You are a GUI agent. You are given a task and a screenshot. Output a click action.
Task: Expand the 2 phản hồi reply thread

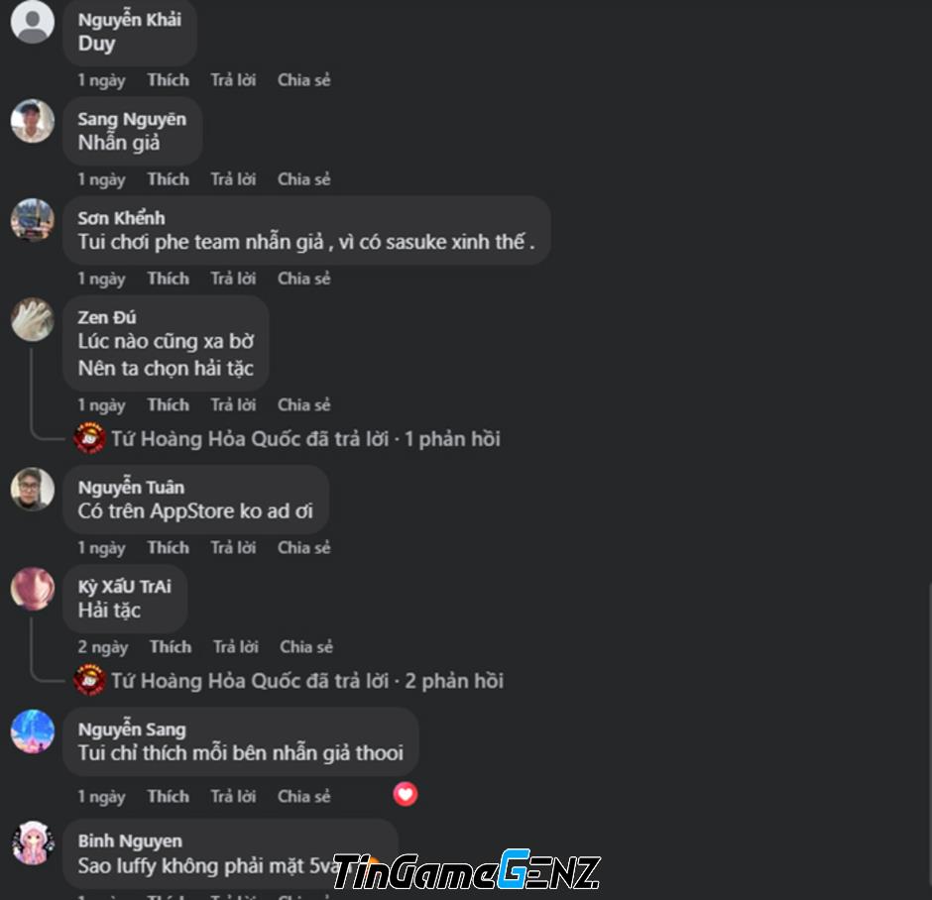[454, 681]
